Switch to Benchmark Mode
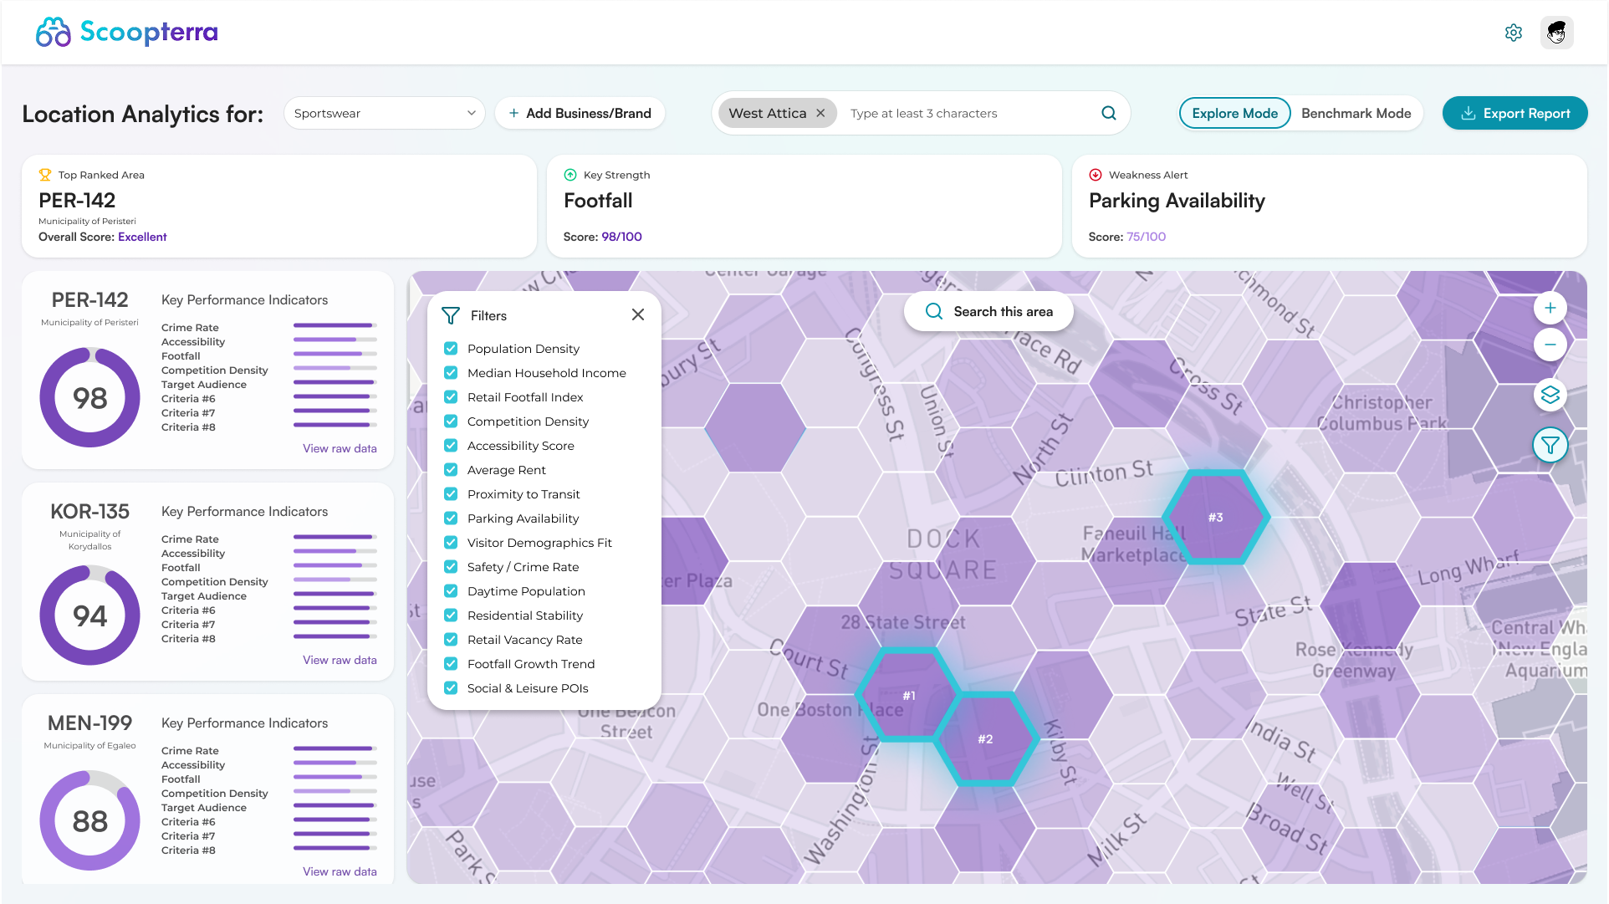 coord(1356,113)
